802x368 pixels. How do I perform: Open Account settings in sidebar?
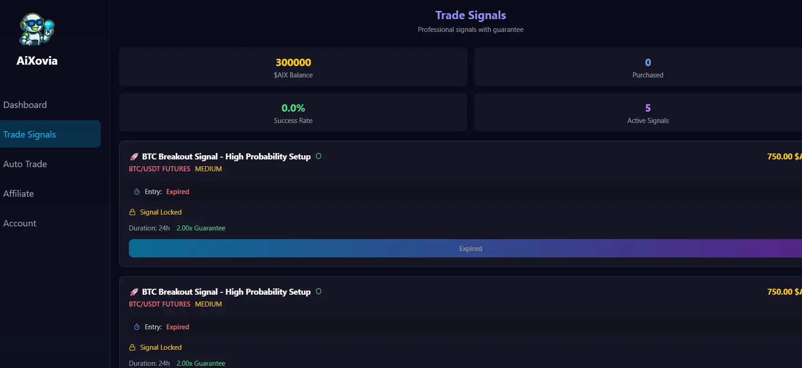point(20,223)
